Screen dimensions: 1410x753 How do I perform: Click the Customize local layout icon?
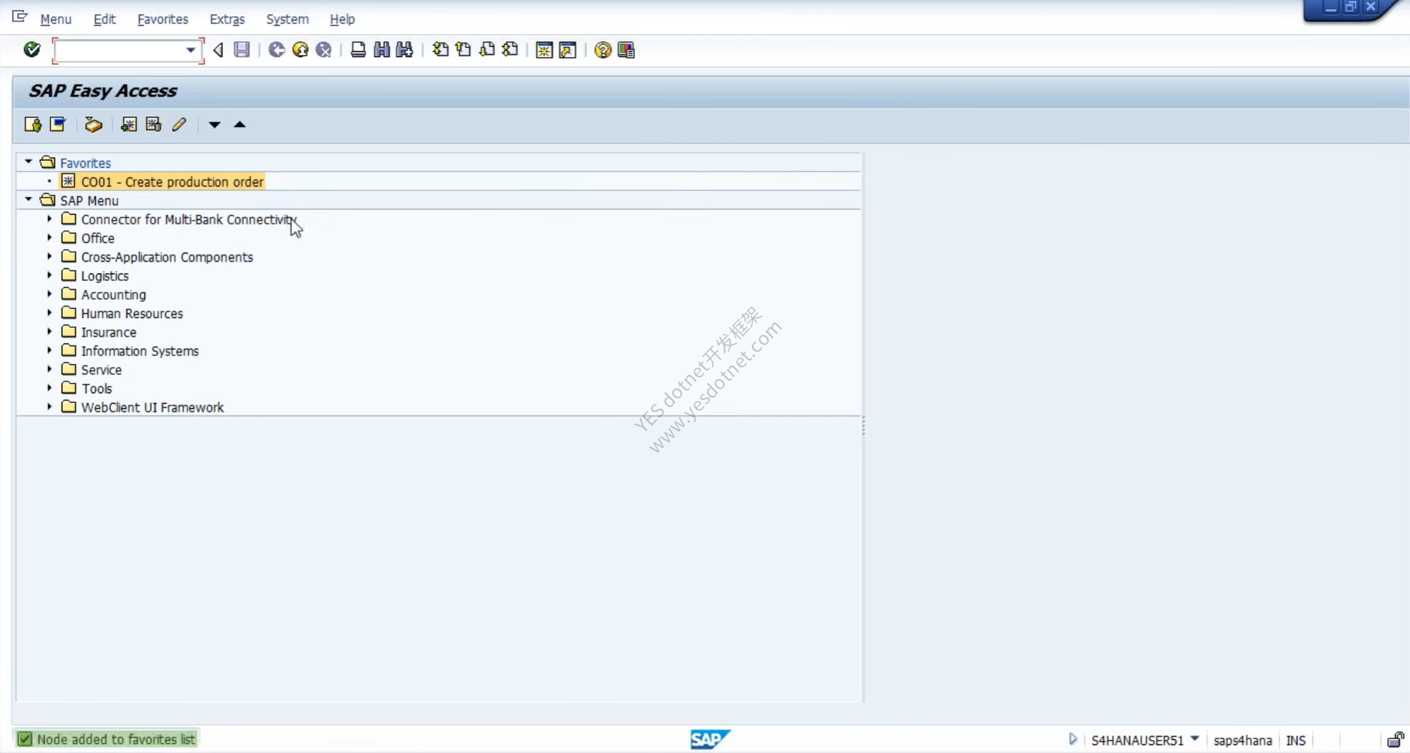[x=626, y=50]
